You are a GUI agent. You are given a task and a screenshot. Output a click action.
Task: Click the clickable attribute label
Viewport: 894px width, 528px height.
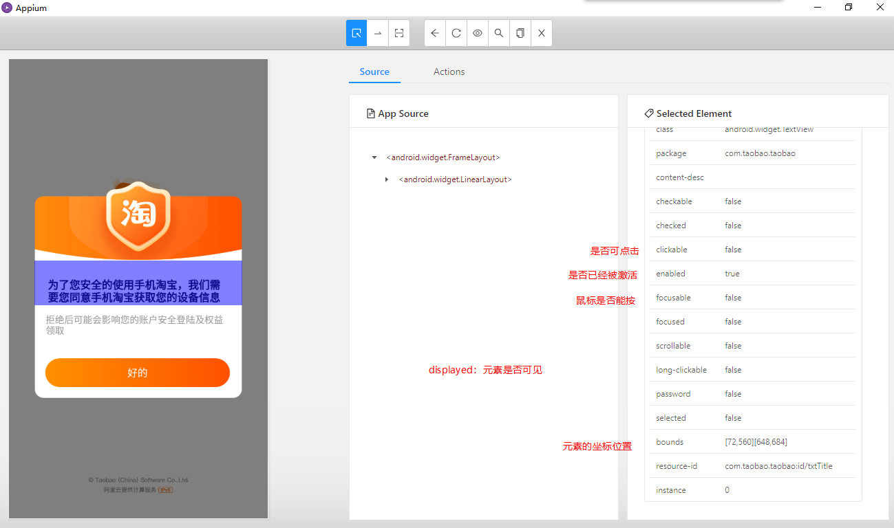tap(672, 250)
